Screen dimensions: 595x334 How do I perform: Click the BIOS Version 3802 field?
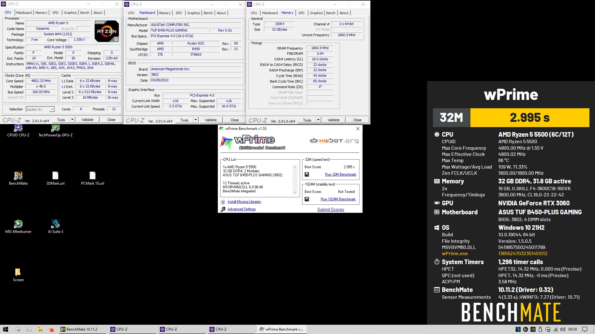coord(196,75)
